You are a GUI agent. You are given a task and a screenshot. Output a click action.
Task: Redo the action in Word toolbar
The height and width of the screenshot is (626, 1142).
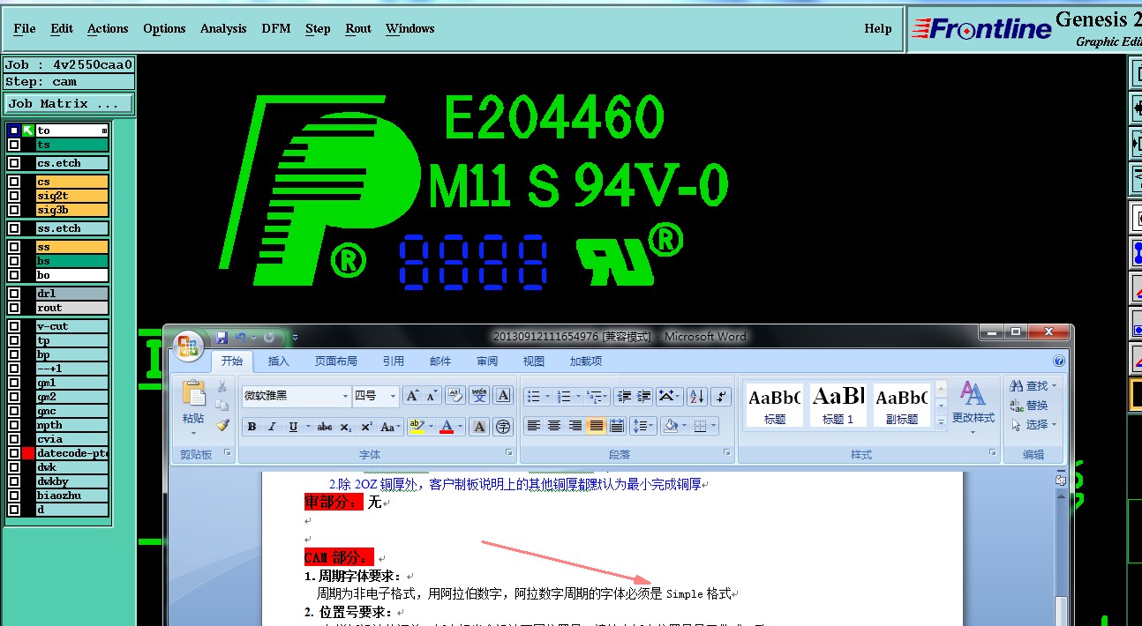[x=268, y=337]
